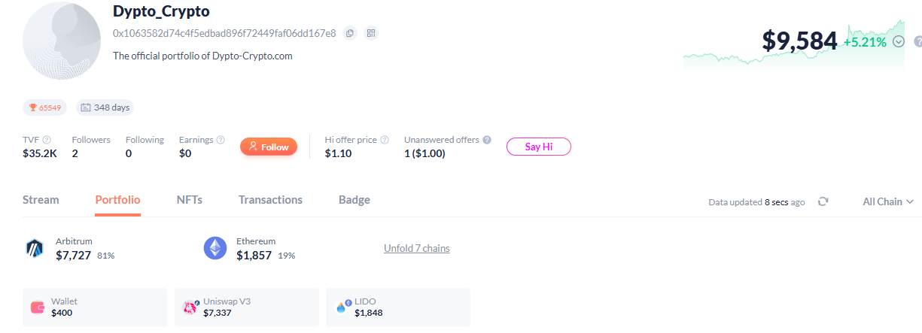Screen dimensions: 922x333
Task: Open the NFTs tab
Action: pyautogui.click(x=190, y=200)
